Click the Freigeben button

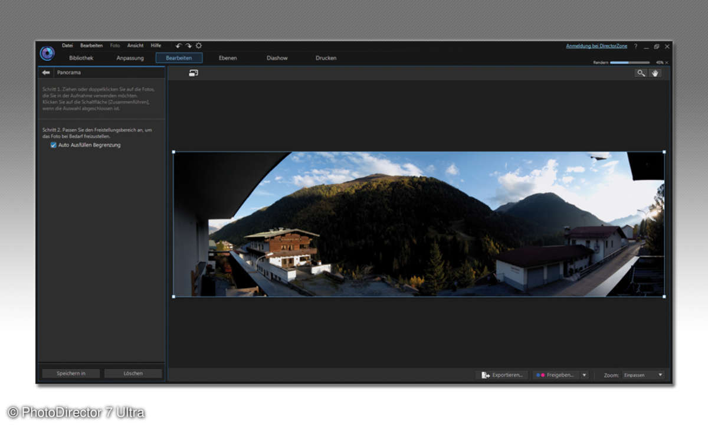pyautogui.click(x=556, y=375)
